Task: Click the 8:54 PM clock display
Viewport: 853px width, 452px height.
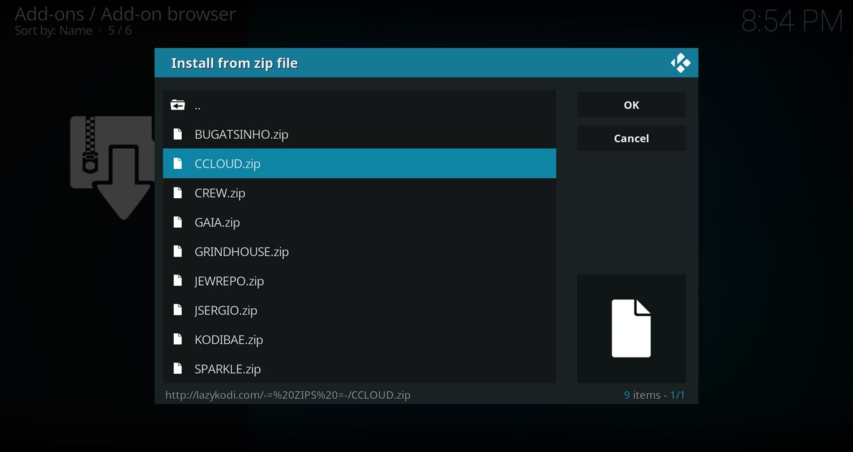Action: 791,22
